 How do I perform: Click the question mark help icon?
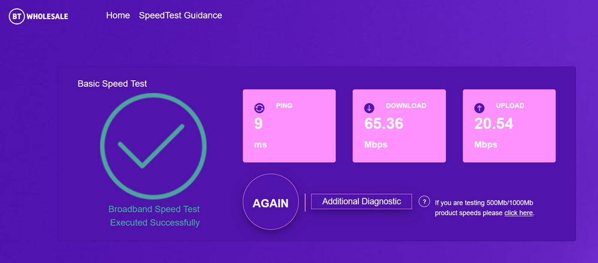424,201
